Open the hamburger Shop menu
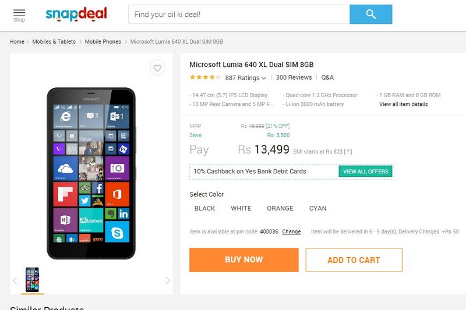This screenshot has width=466, height=310. pos(19,16)
